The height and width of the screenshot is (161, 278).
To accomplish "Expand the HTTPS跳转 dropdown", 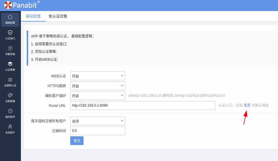I will pyautogui.click(x=98, y=86).
